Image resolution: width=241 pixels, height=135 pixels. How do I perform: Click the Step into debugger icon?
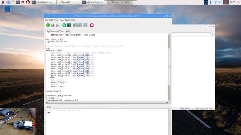(80, 25)
